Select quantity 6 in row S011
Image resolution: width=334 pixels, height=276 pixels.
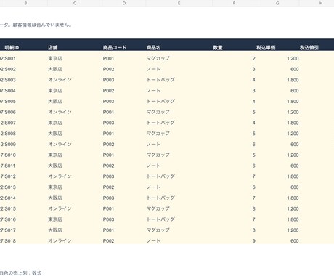[x=253, y=166]
